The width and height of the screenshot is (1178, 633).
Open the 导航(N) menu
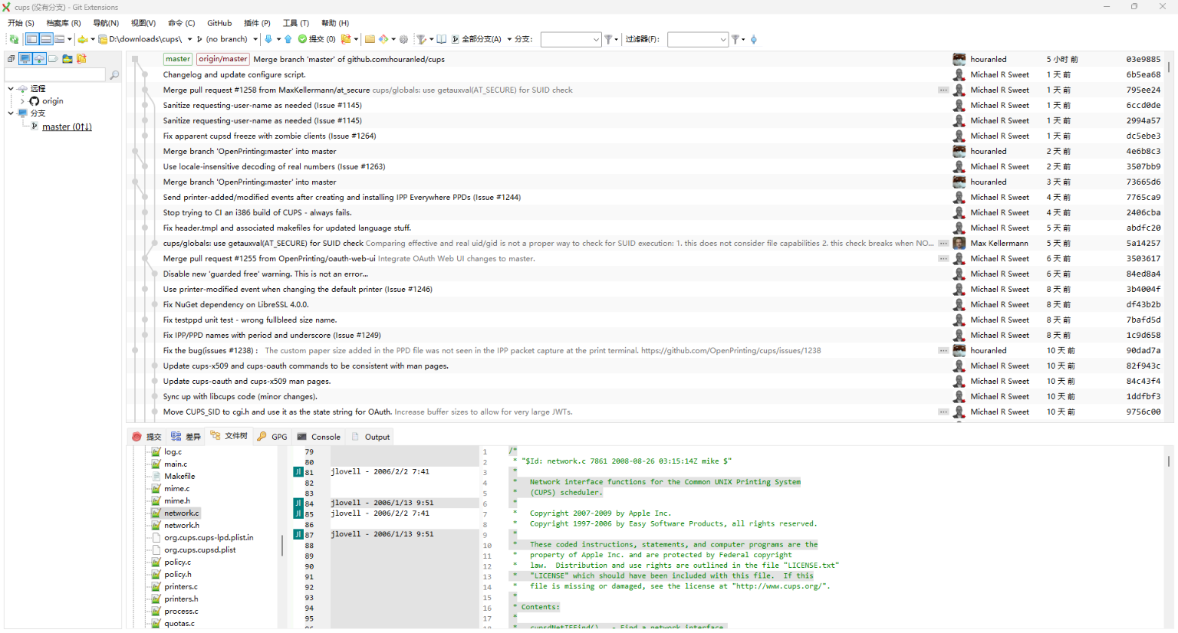click(x=106, y=23)
